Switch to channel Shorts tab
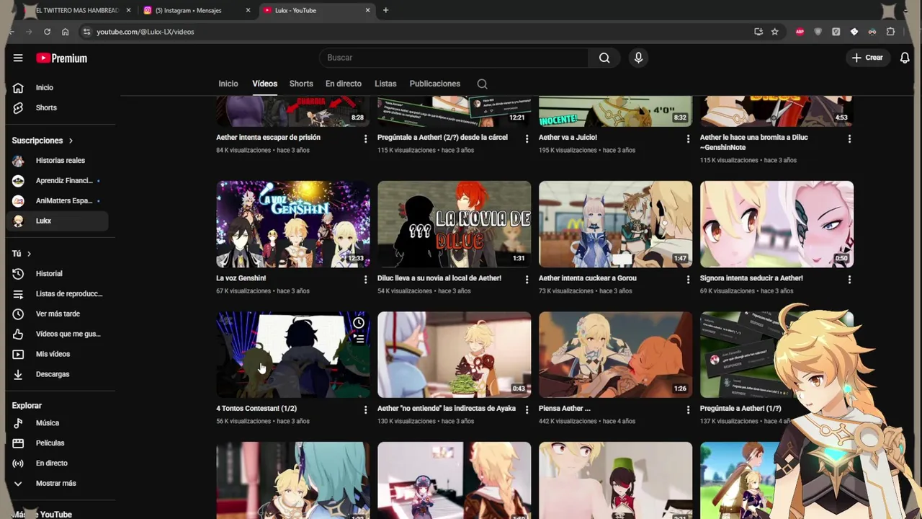Viewport: 922px width, 519px height. coord(301,84)
